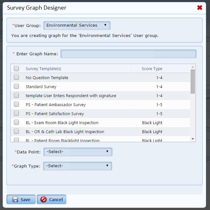Screen dimensions: 210x210
Task: Click the Enter Graph Name text field
Action: coord(128,54)
